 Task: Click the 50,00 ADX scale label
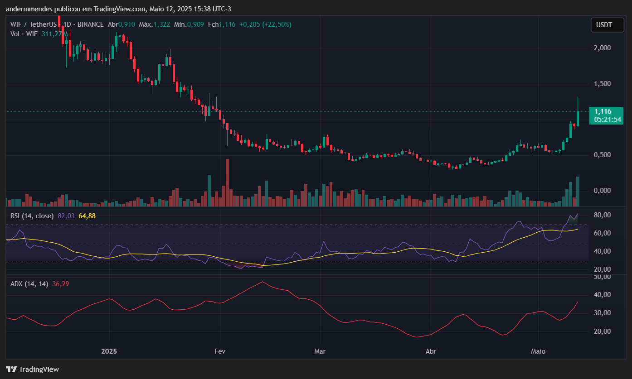pyautogui.click(x=603, y=277)
